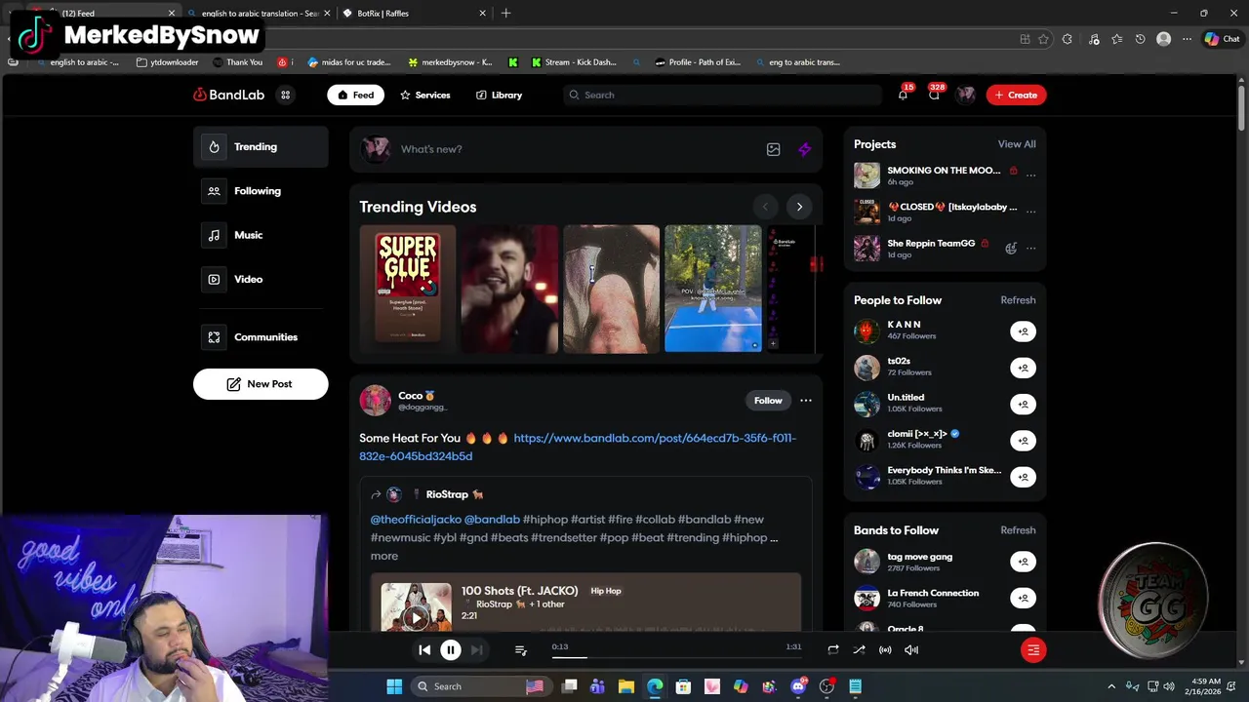
Task: Open options for She Reppin TeamGG project
Action: [1030, 249]
